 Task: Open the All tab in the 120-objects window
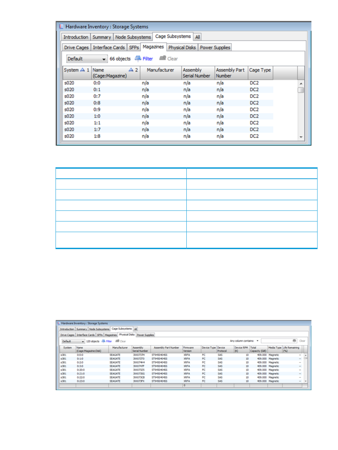[135, 329]
